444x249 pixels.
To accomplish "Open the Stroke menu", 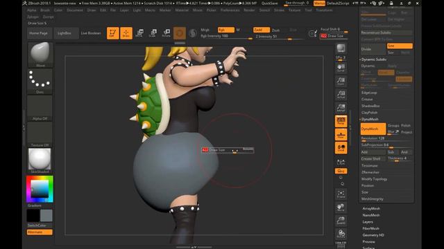I will click(x=279, y=10).
